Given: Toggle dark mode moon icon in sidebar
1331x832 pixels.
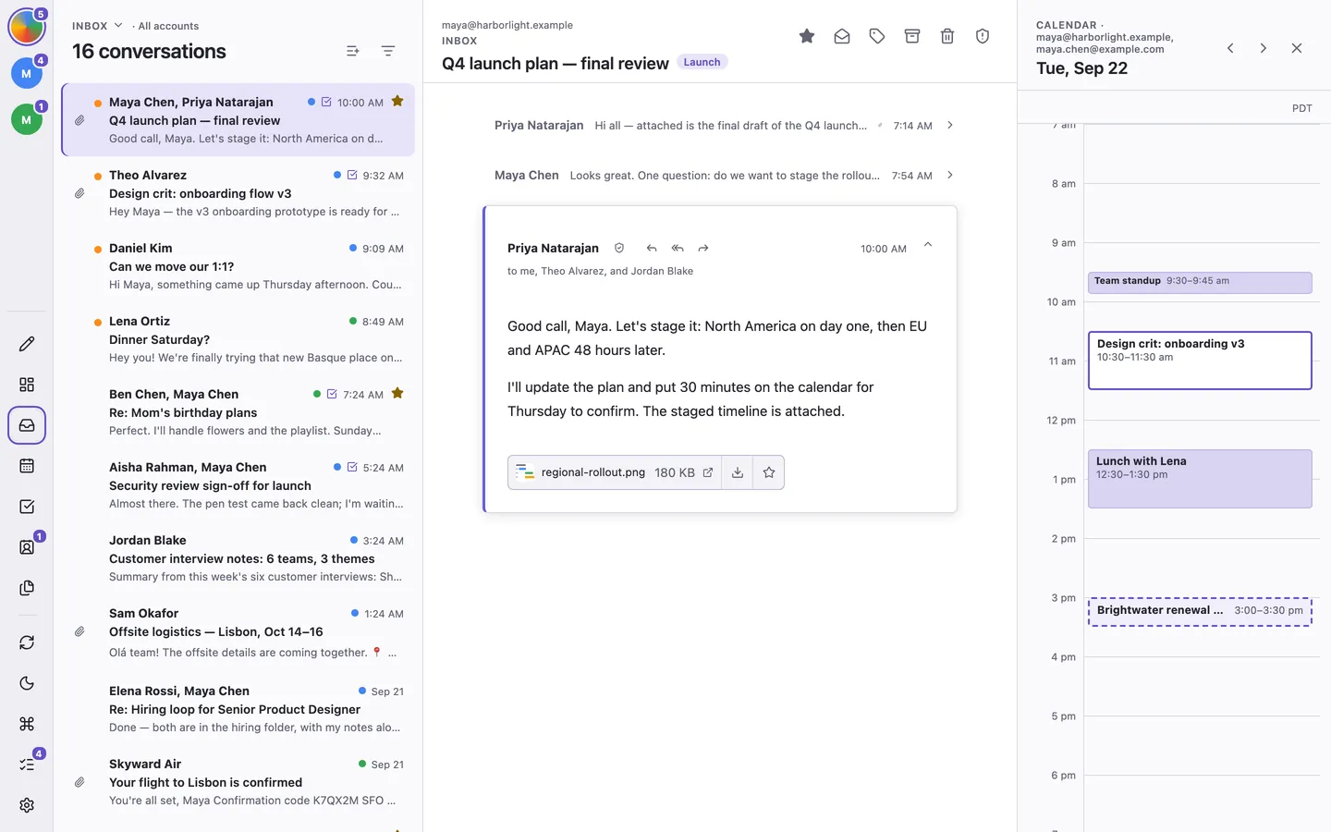Looking at the screenshot, I should click(27, 683).
